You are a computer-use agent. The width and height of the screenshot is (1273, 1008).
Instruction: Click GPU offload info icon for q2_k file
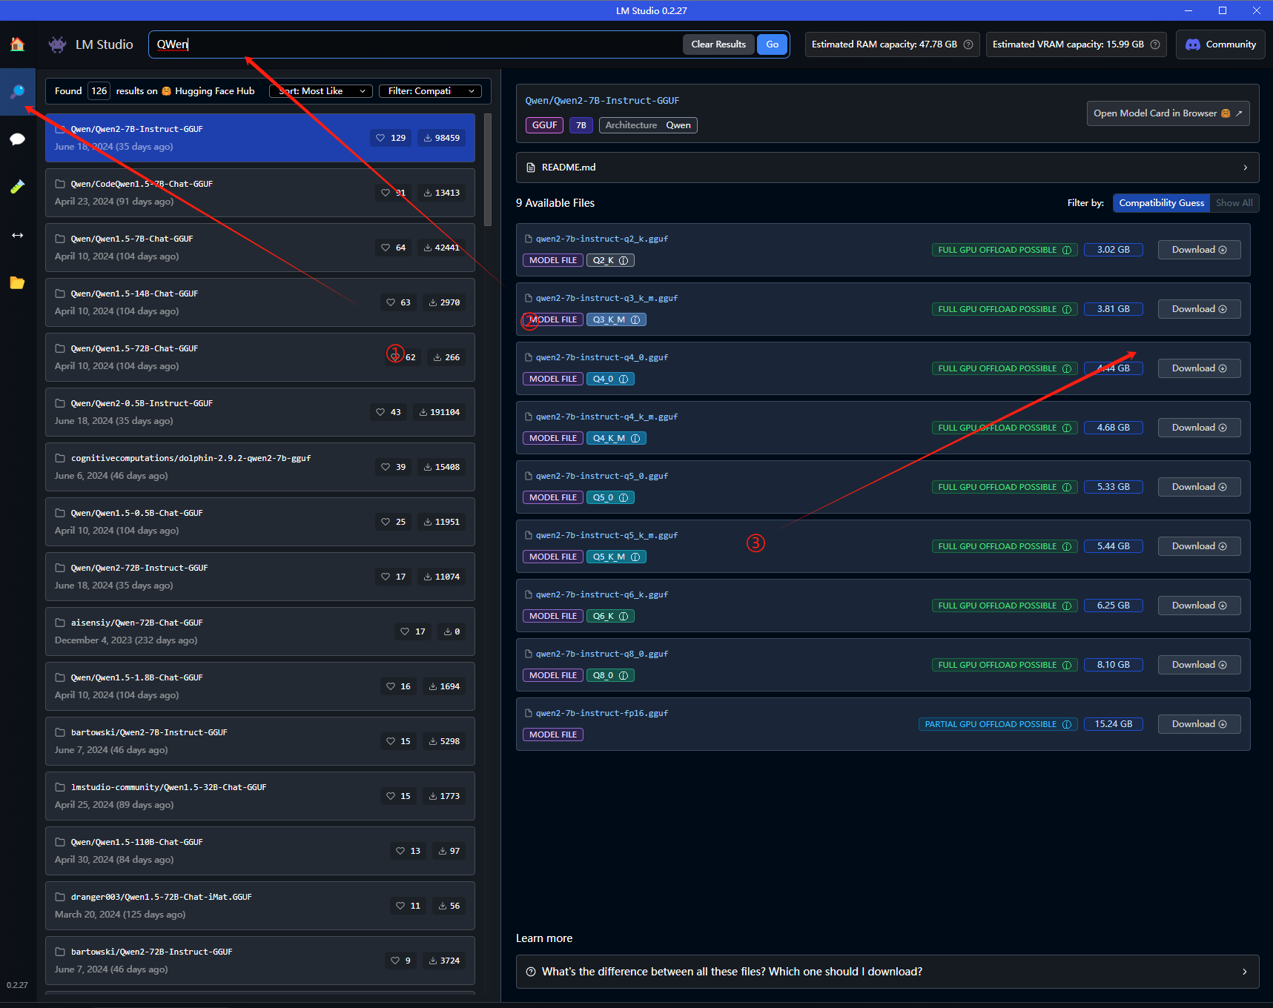coord(1067,250)
